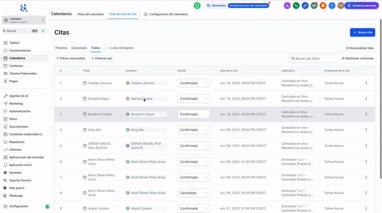
Task: Click the Filtros avanzados button
Action: tap(71, 58)
